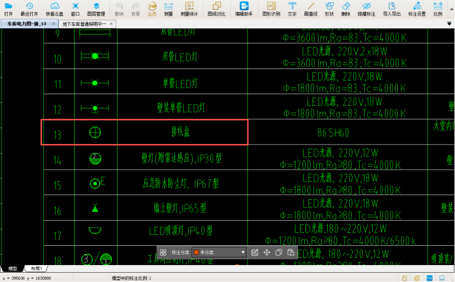Open 导入导出 import export

pos(392,9)
